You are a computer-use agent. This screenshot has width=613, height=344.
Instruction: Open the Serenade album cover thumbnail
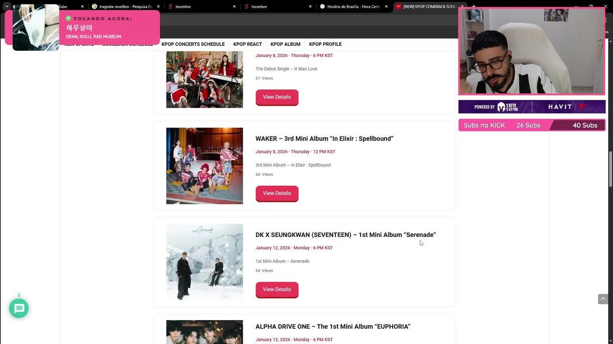[204, 262]
